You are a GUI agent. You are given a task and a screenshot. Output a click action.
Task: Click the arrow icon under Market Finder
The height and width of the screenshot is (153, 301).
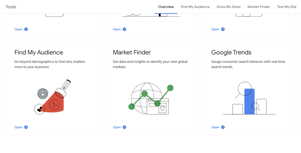coord(124,127)
